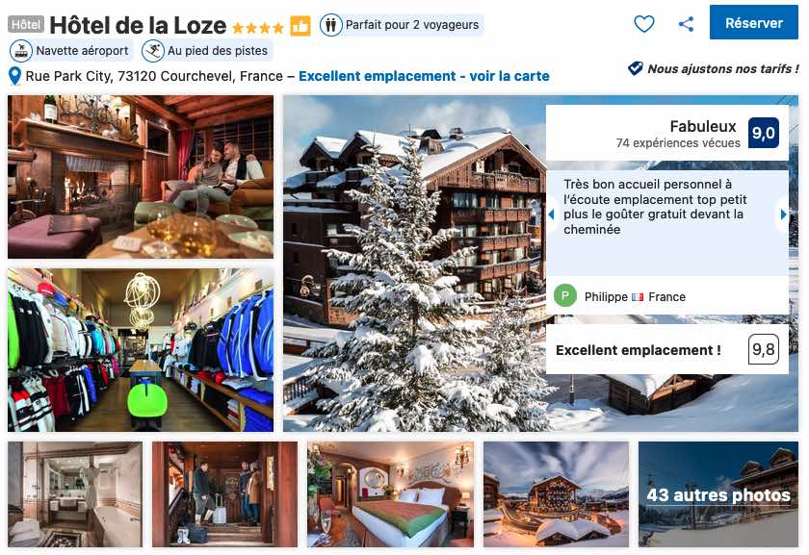The width and height of the screenshot is (809, 555).
Task: Click the airport shuttle icon
Action: click(x=21, y=51)
